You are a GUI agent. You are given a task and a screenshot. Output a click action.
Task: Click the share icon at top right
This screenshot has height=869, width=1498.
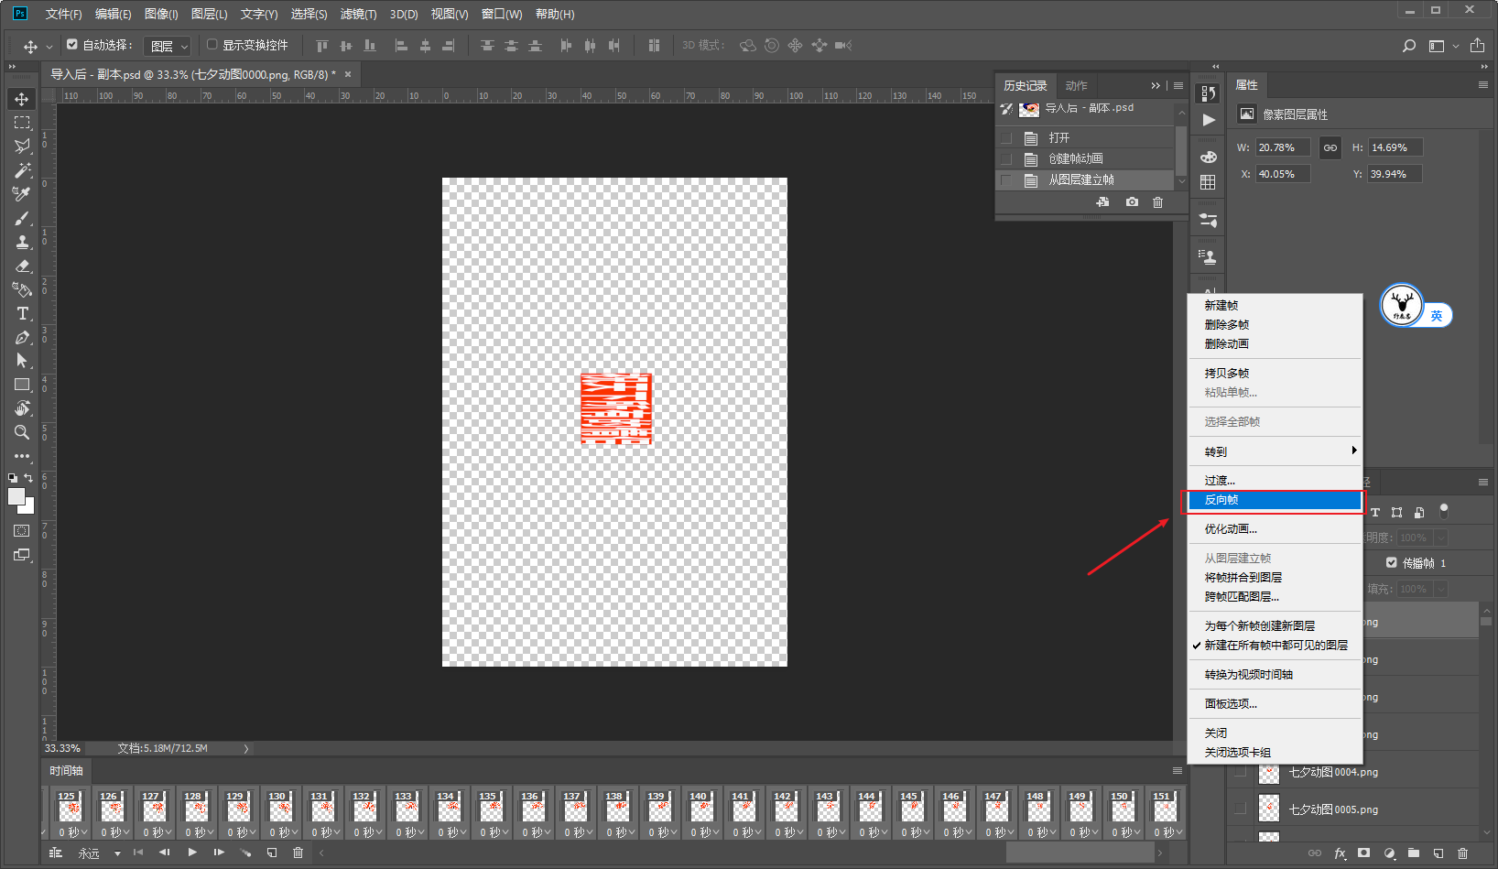point(1477,46)
